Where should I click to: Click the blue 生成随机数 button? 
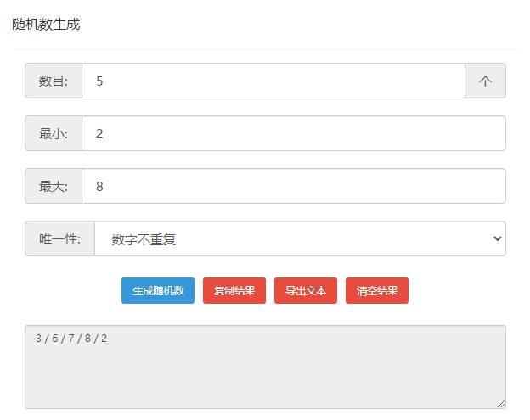click(x=158, y=291)
